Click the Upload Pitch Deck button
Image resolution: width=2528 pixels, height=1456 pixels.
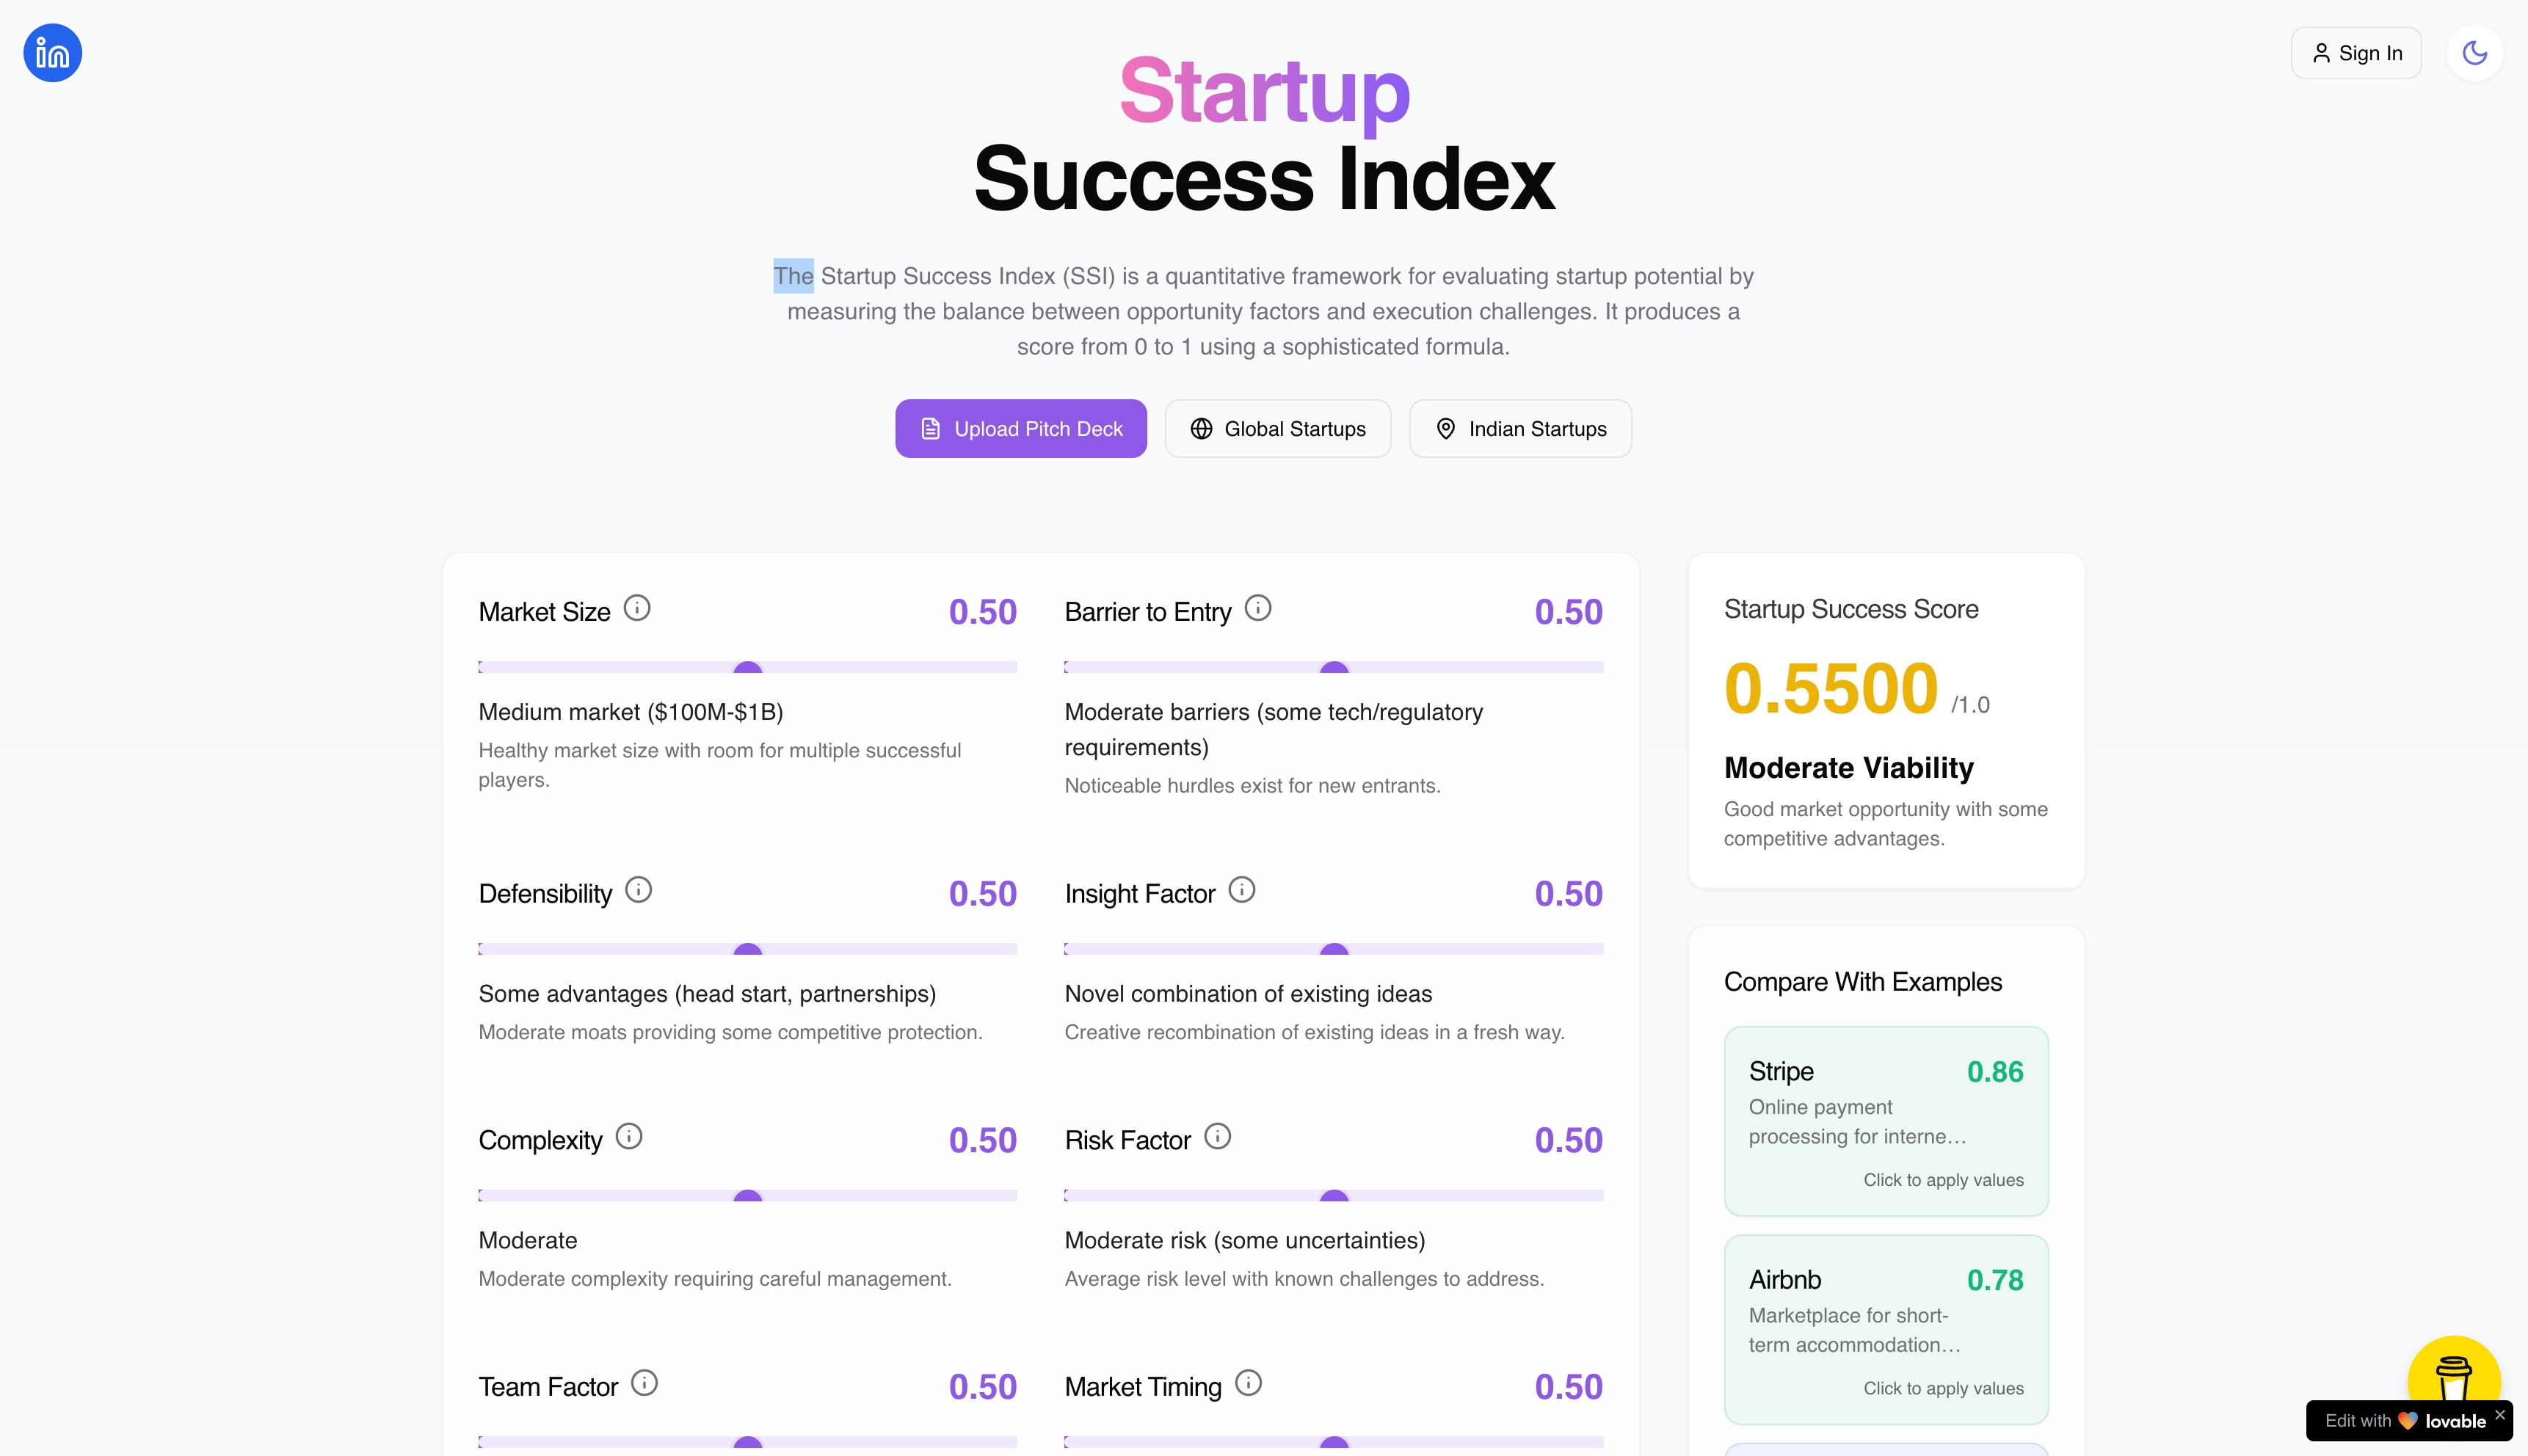[x=1020, y=428]
